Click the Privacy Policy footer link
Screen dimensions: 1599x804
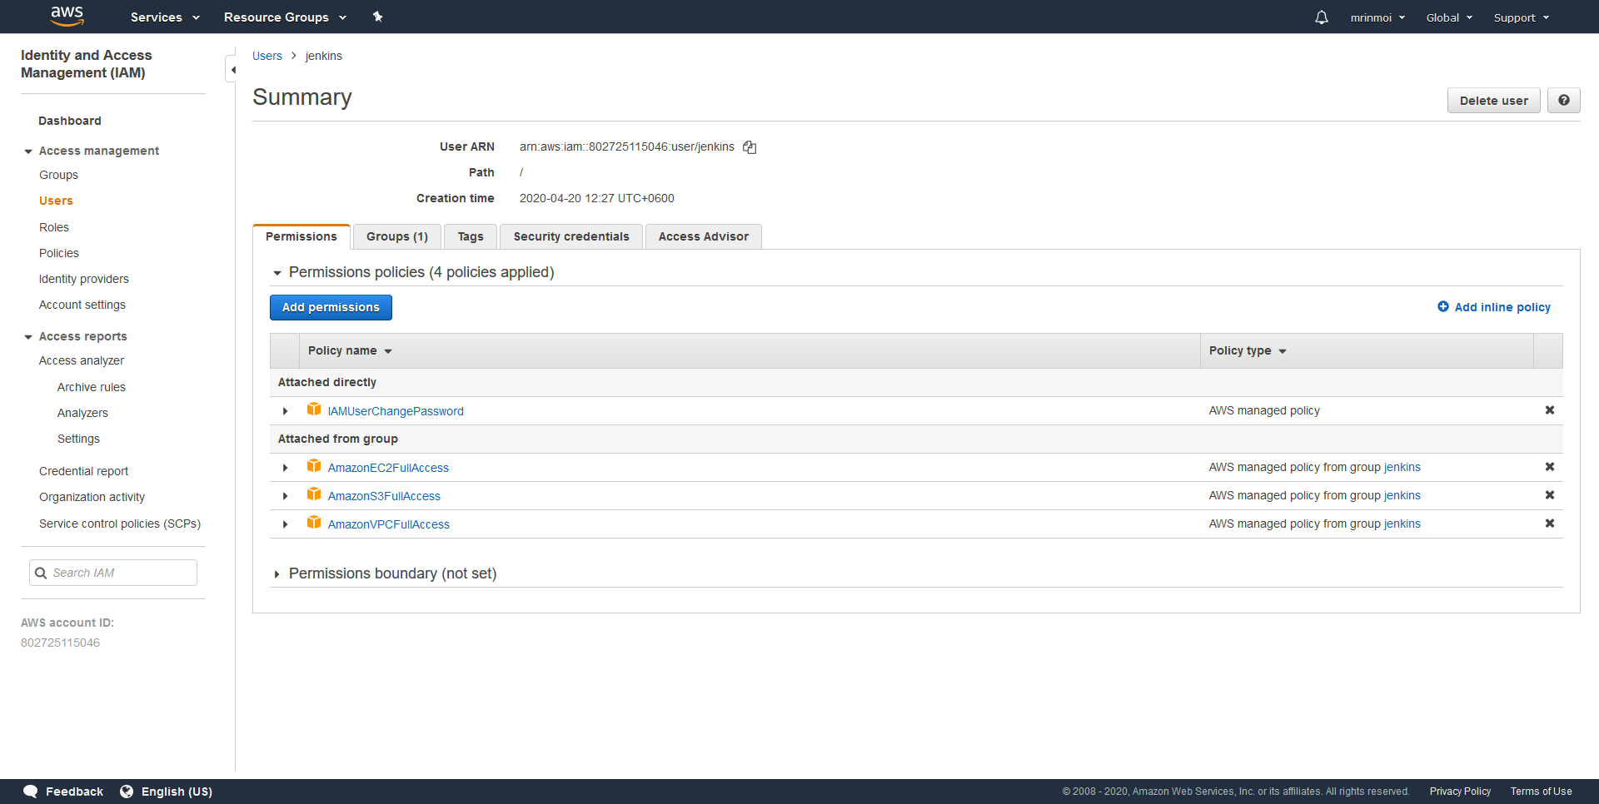point(1460,792)
